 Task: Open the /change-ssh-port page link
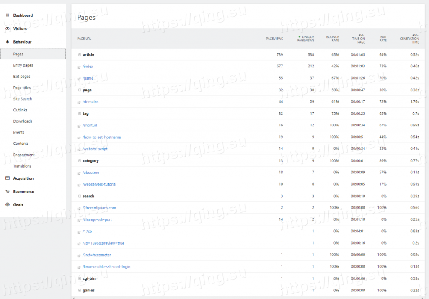(x=97, y=219)
